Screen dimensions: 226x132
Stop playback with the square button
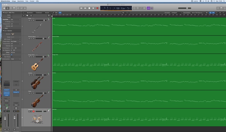click(x=89, y=8)
